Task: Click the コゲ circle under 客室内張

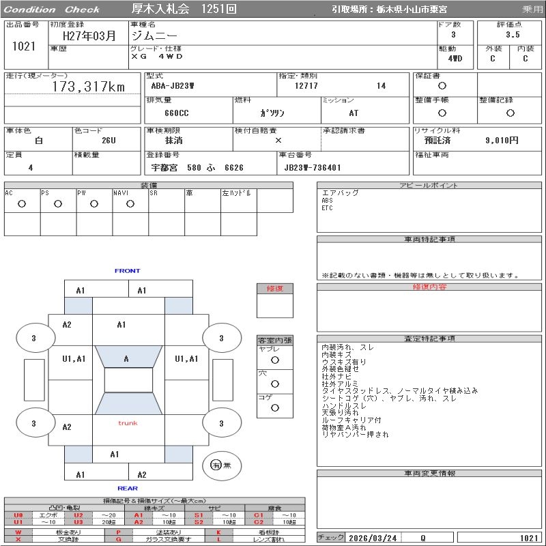Action: 275,407
